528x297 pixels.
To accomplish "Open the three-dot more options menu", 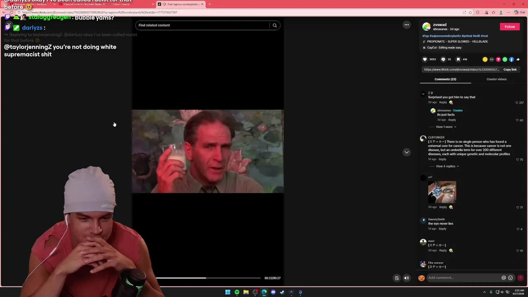I will (x=407, y=25).
